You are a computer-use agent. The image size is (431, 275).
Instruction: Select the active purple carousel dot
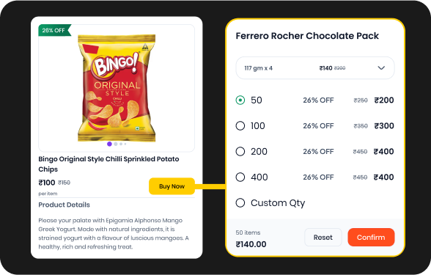(109, 144)
